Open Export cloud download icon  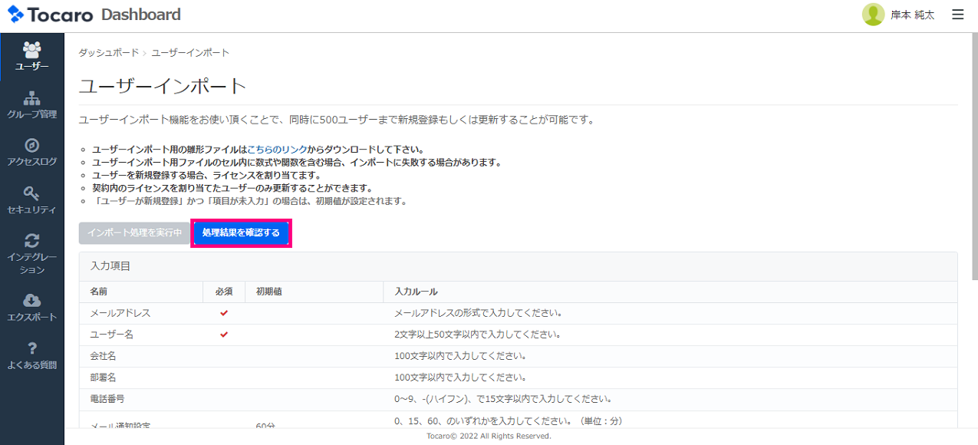tap(32, 301)
